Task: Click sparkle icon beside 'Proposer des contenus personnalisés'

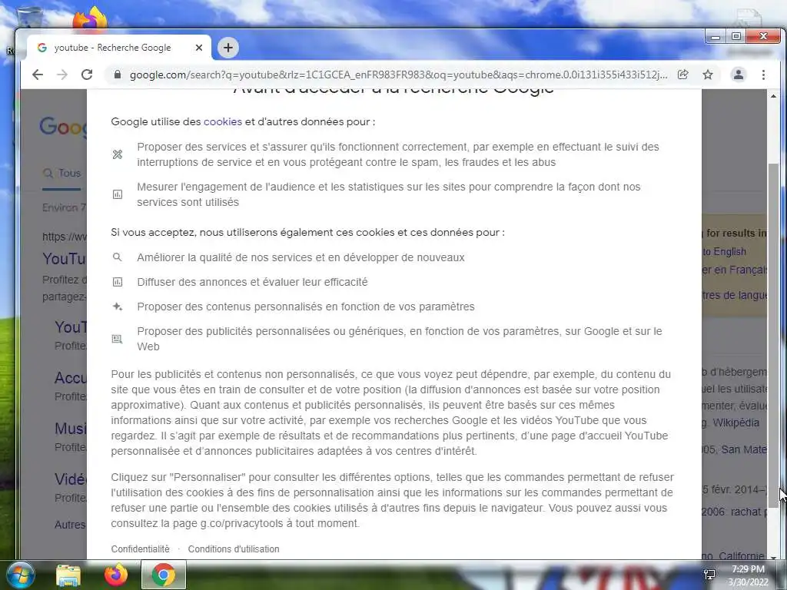Action: click(x=118, y=307)
